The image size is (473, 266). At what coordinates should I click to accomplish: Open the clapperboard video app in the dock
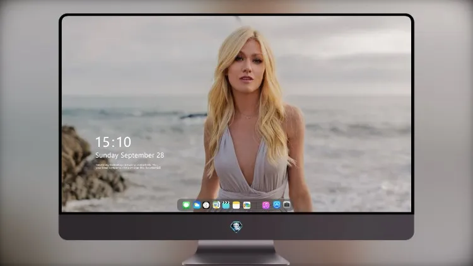[226, 205]
